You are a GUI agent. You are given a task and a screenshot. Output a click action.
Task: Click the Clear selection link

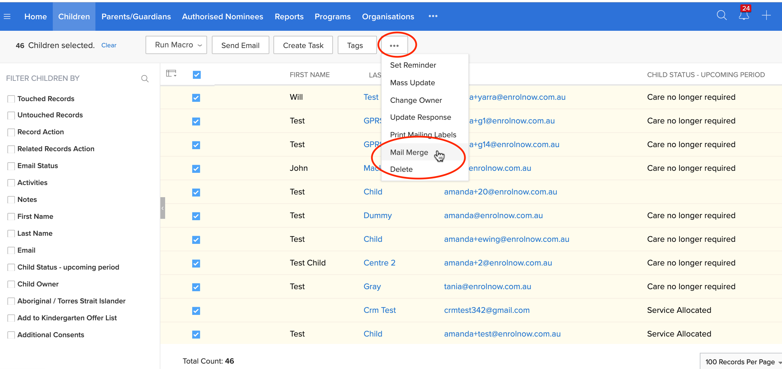[x=109, y=45]
